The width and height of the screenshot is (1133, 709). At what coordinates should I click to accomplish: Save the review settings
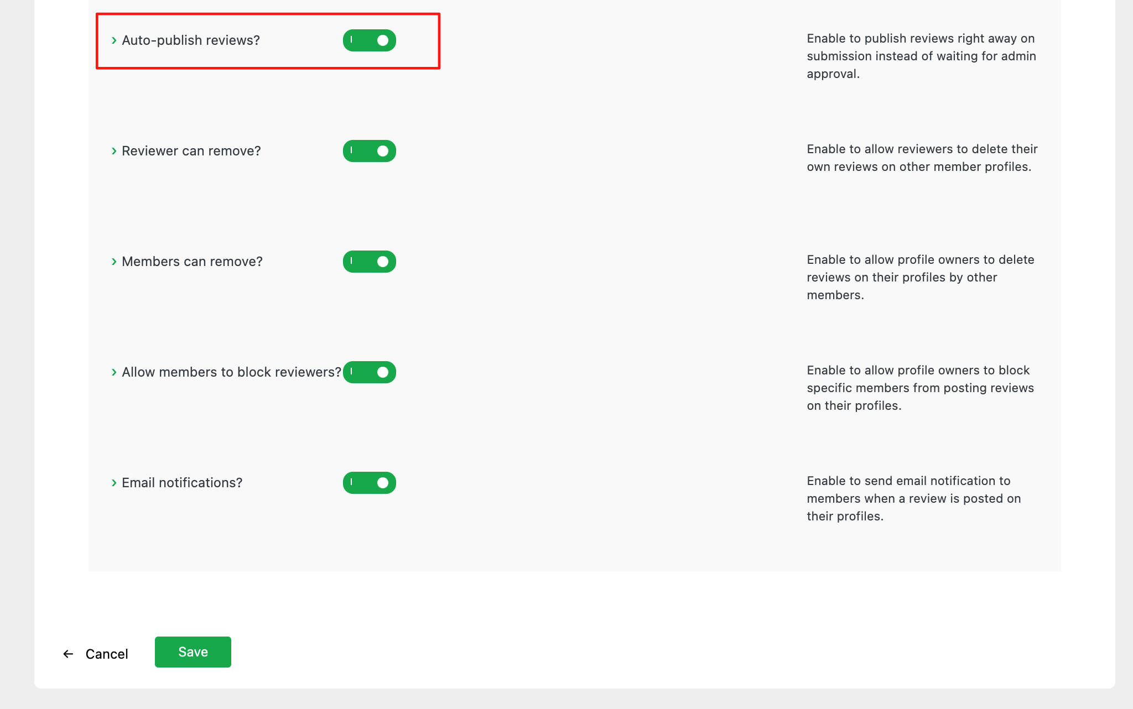193,652
